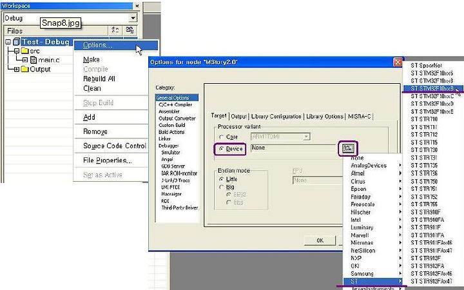464x290 pixels.
Task: Select Simulator under Debugger
Action: click(x=170, y=152)
